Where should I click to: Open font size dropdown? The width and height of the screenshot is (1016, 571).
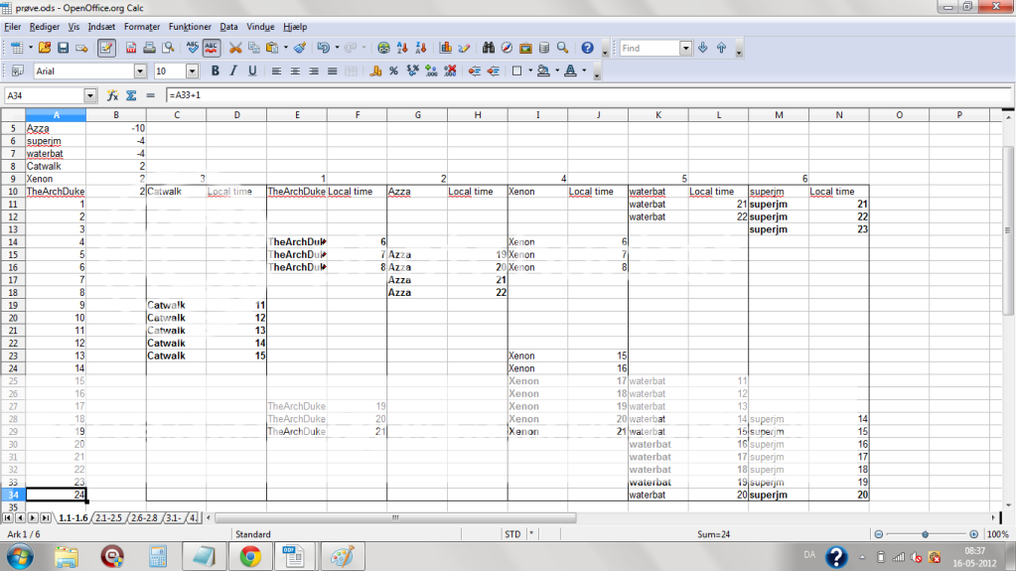192,71
